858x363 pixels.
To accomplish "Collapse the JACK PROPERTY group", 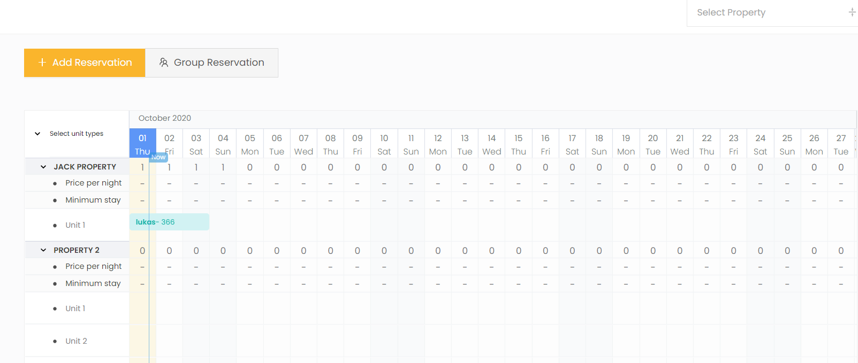I will click(43, 166).
